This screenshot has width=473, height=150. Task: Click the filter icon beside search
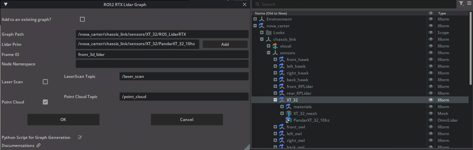click(x=461, y=4)
